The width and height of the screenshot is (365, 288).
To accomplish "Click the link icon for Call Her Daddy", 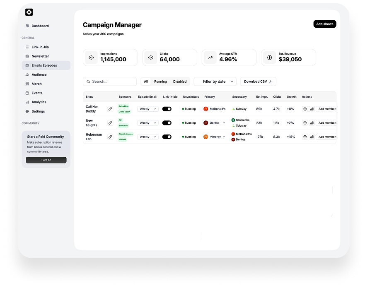I will click(110, 109).
